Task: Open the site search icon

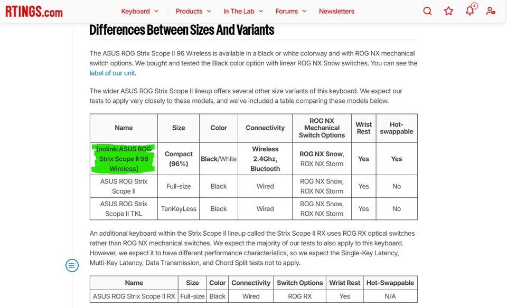Action: coord(427,11)
